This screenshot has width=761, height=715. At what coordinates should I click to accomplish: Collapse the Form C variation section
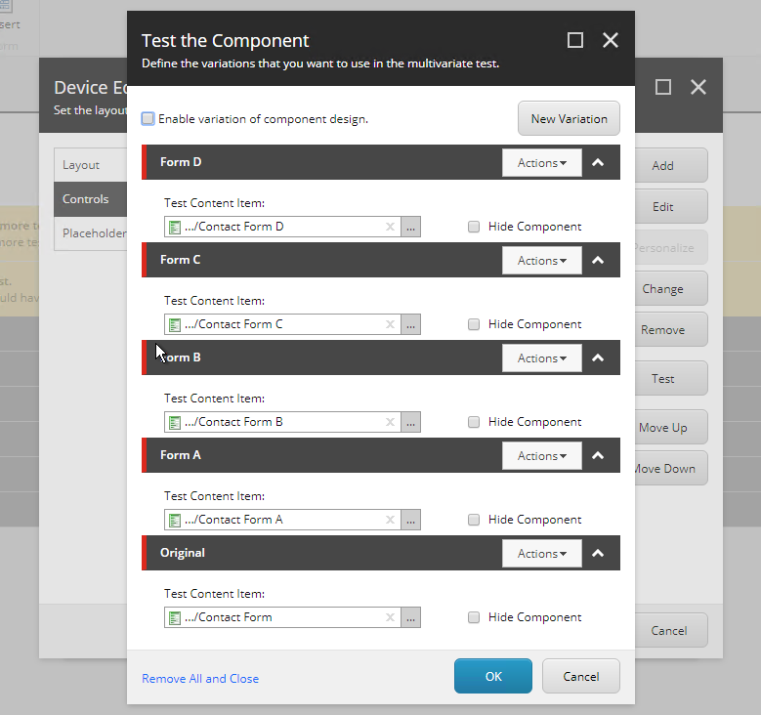point(599,261)
